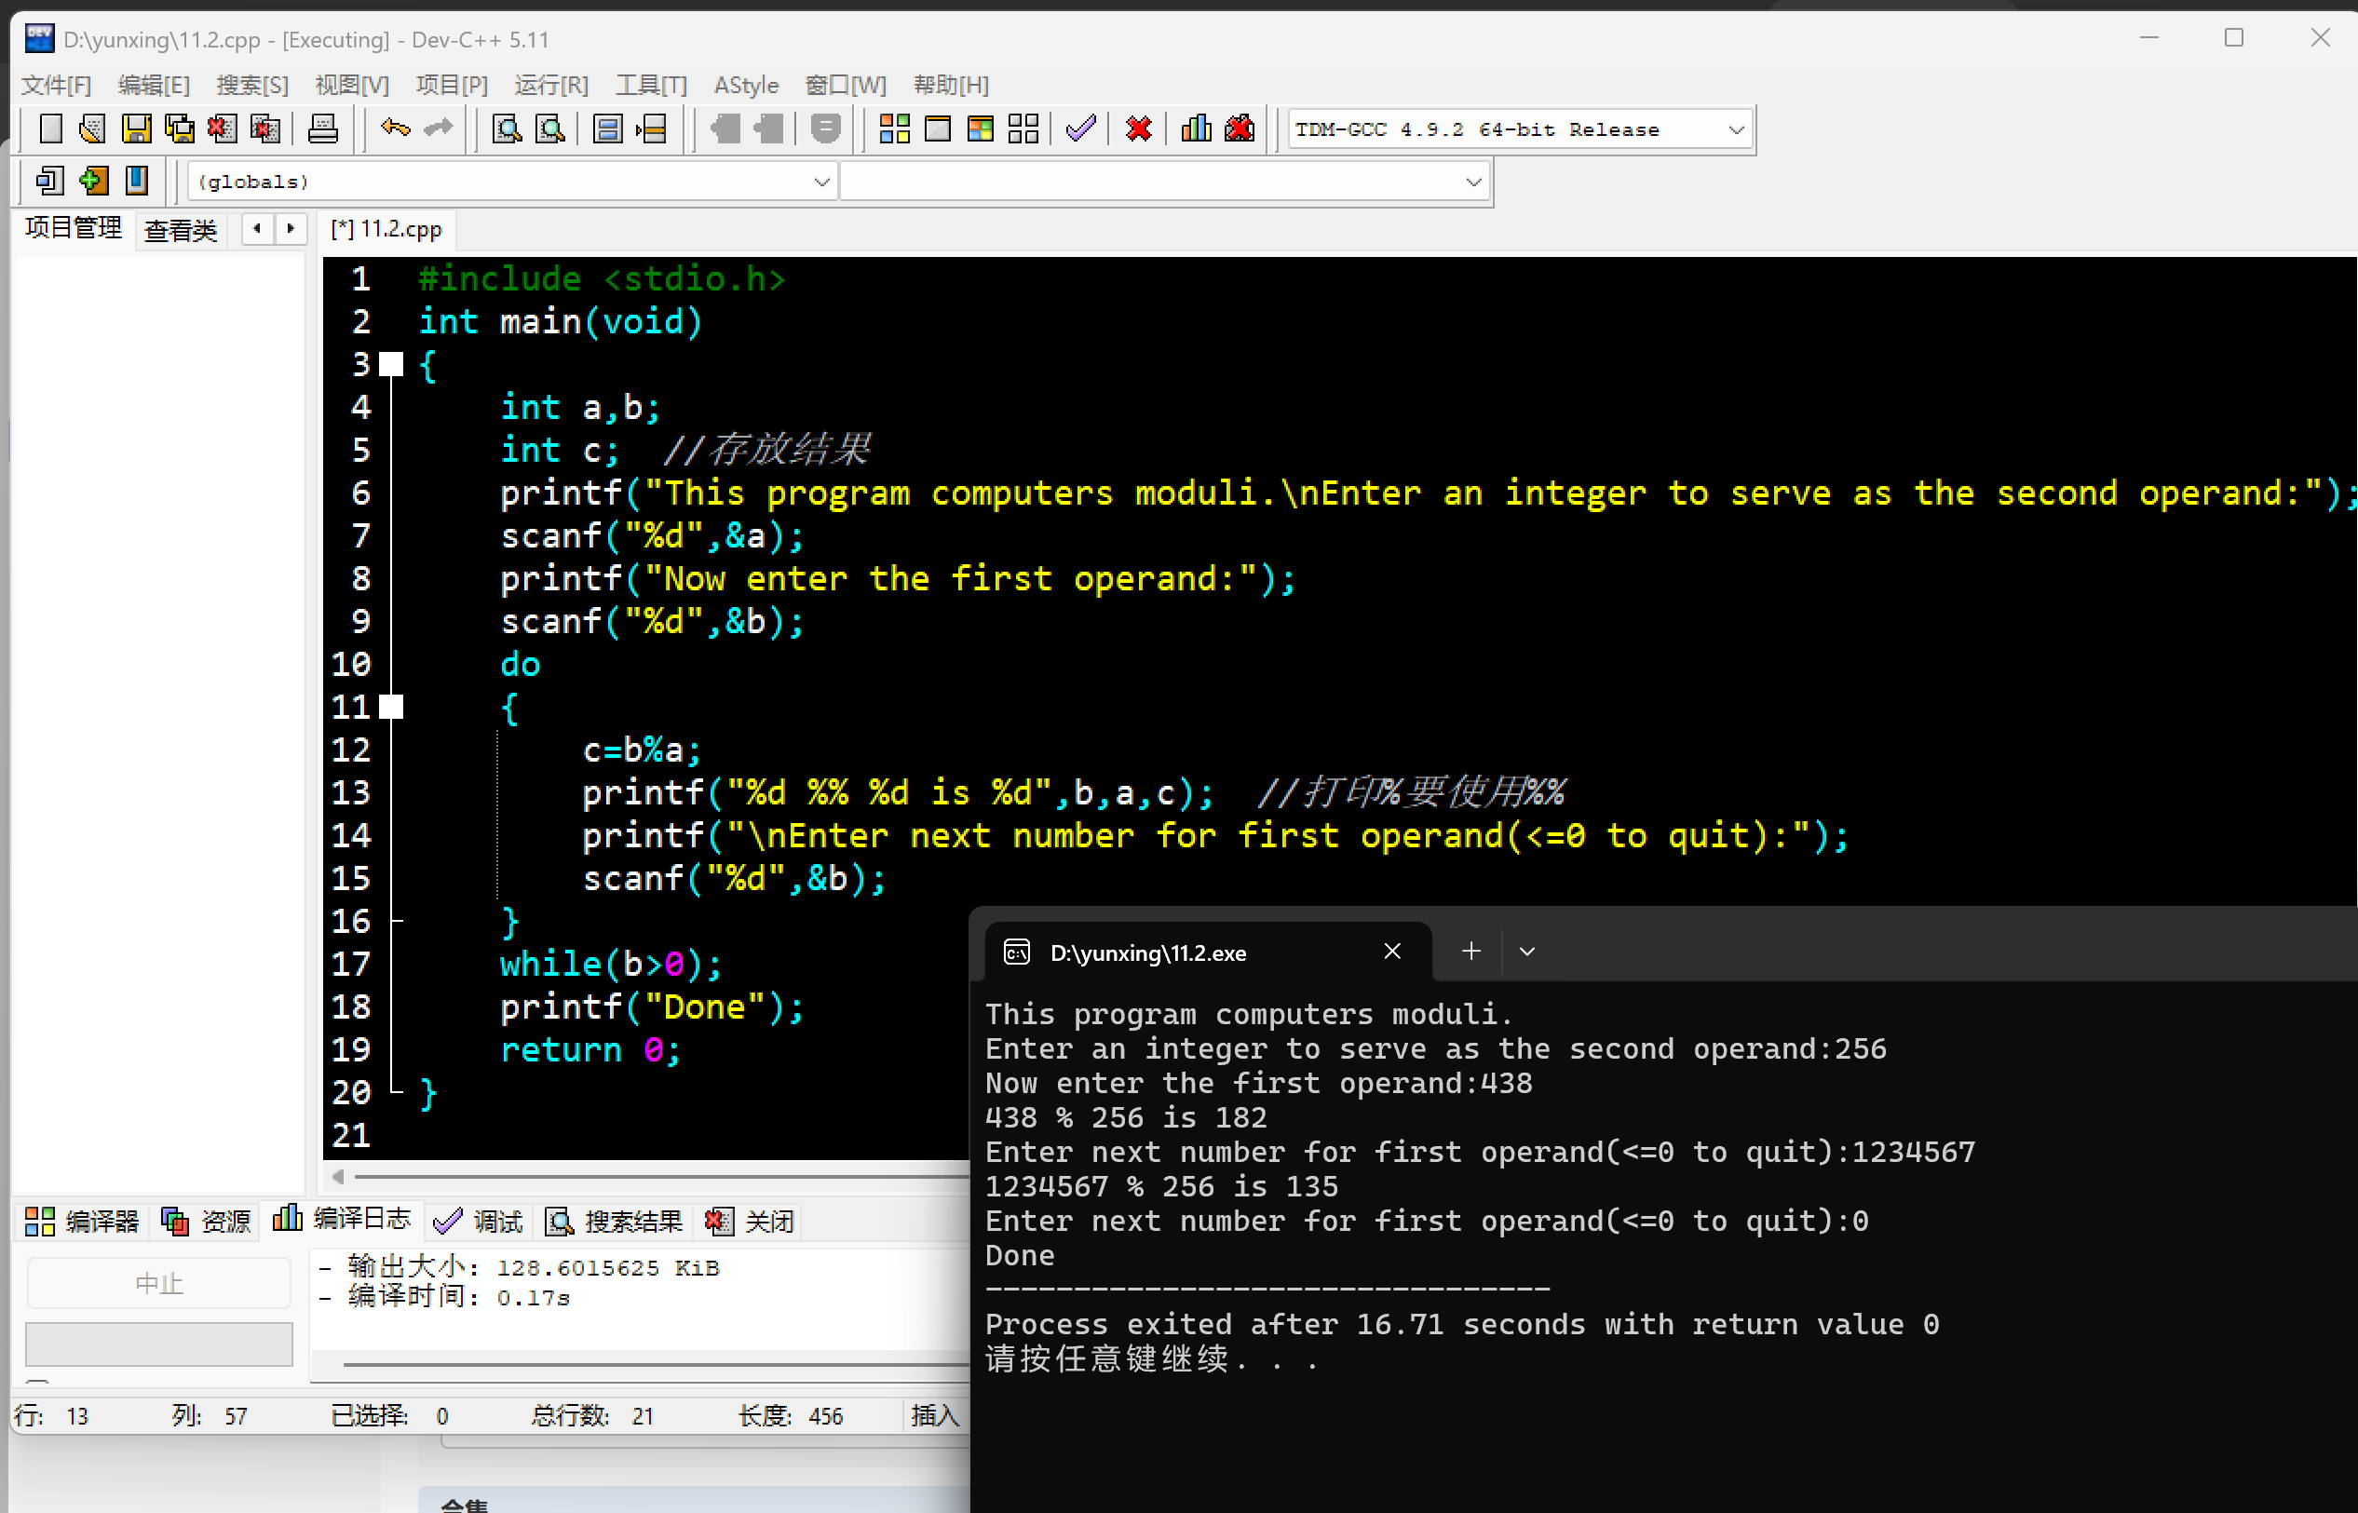Click the Undo arrow icon

tap(395, 128)
